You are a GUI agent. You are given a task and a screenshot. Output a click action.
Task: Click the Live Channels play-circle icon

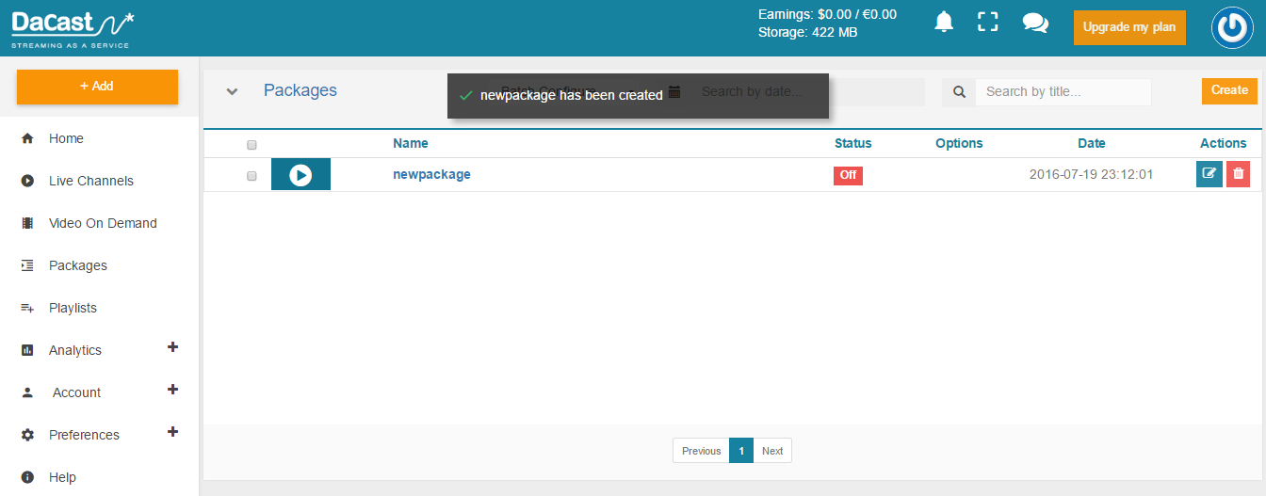27,181
